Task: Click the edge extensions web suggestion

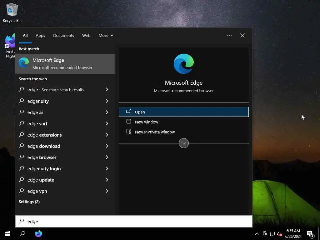Action: 65,135
